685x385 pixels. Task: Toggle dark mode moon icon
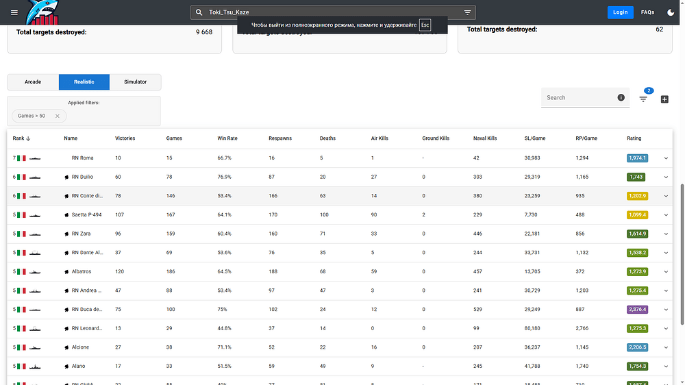tap(671, 12)
